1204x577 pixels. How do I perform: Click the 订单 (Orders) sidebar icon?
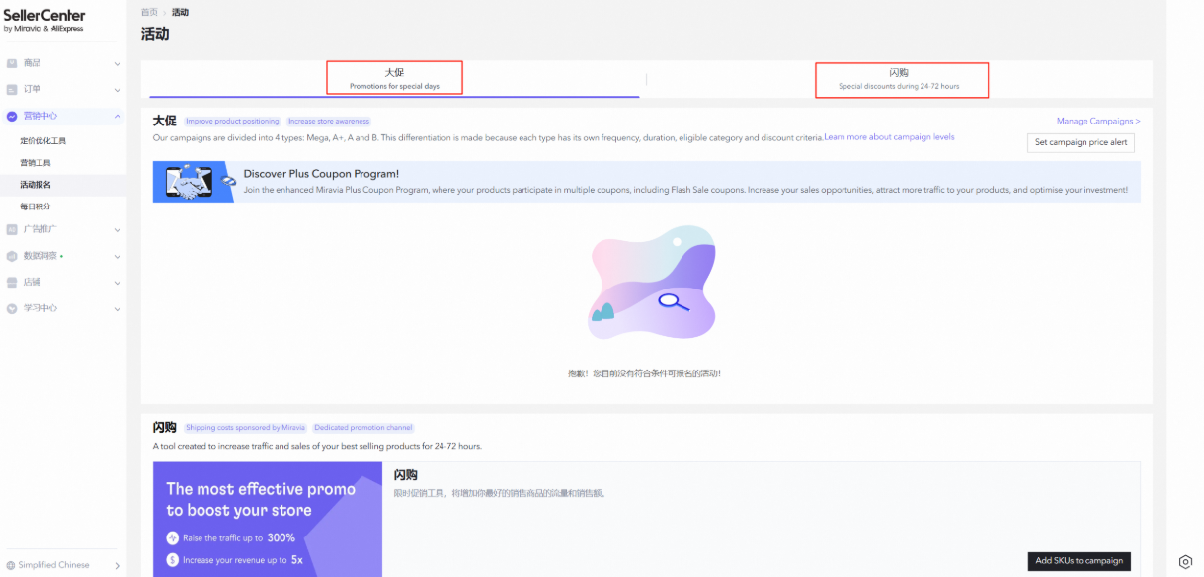[12, 89]
